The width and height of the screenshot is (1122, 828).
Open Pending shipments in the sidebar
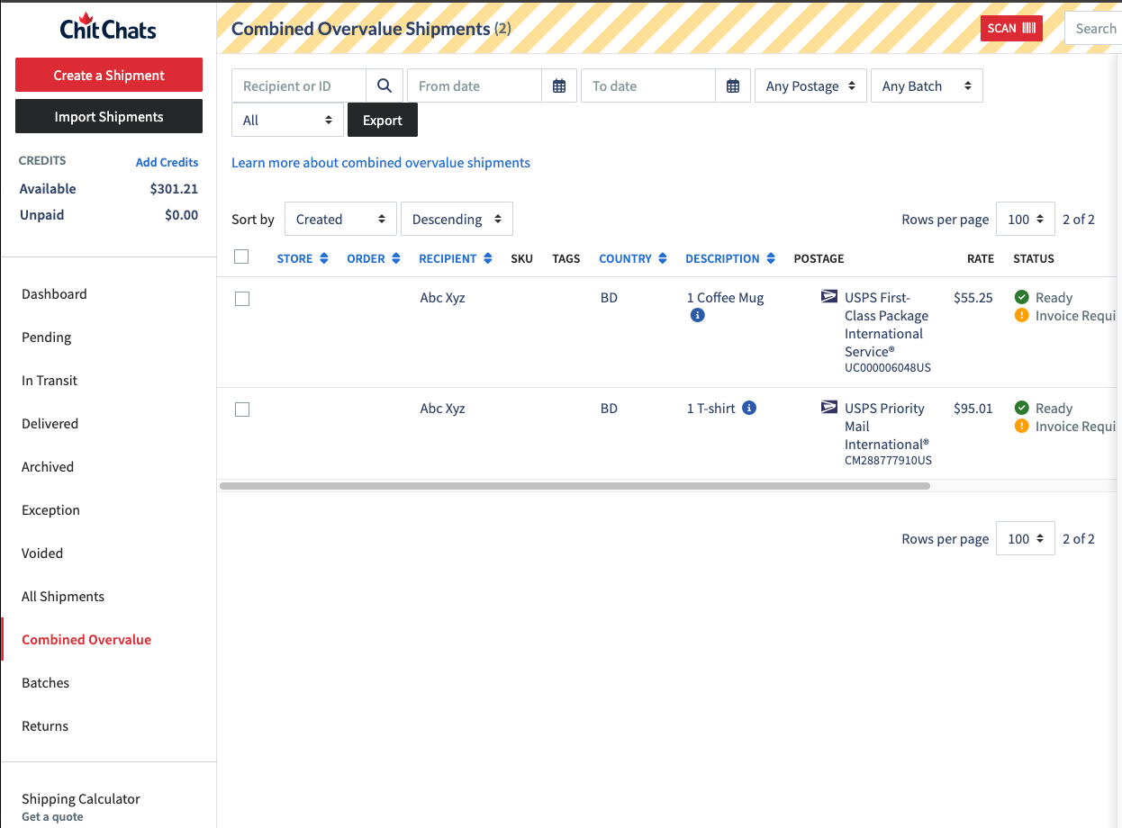[x=47, y=337]
